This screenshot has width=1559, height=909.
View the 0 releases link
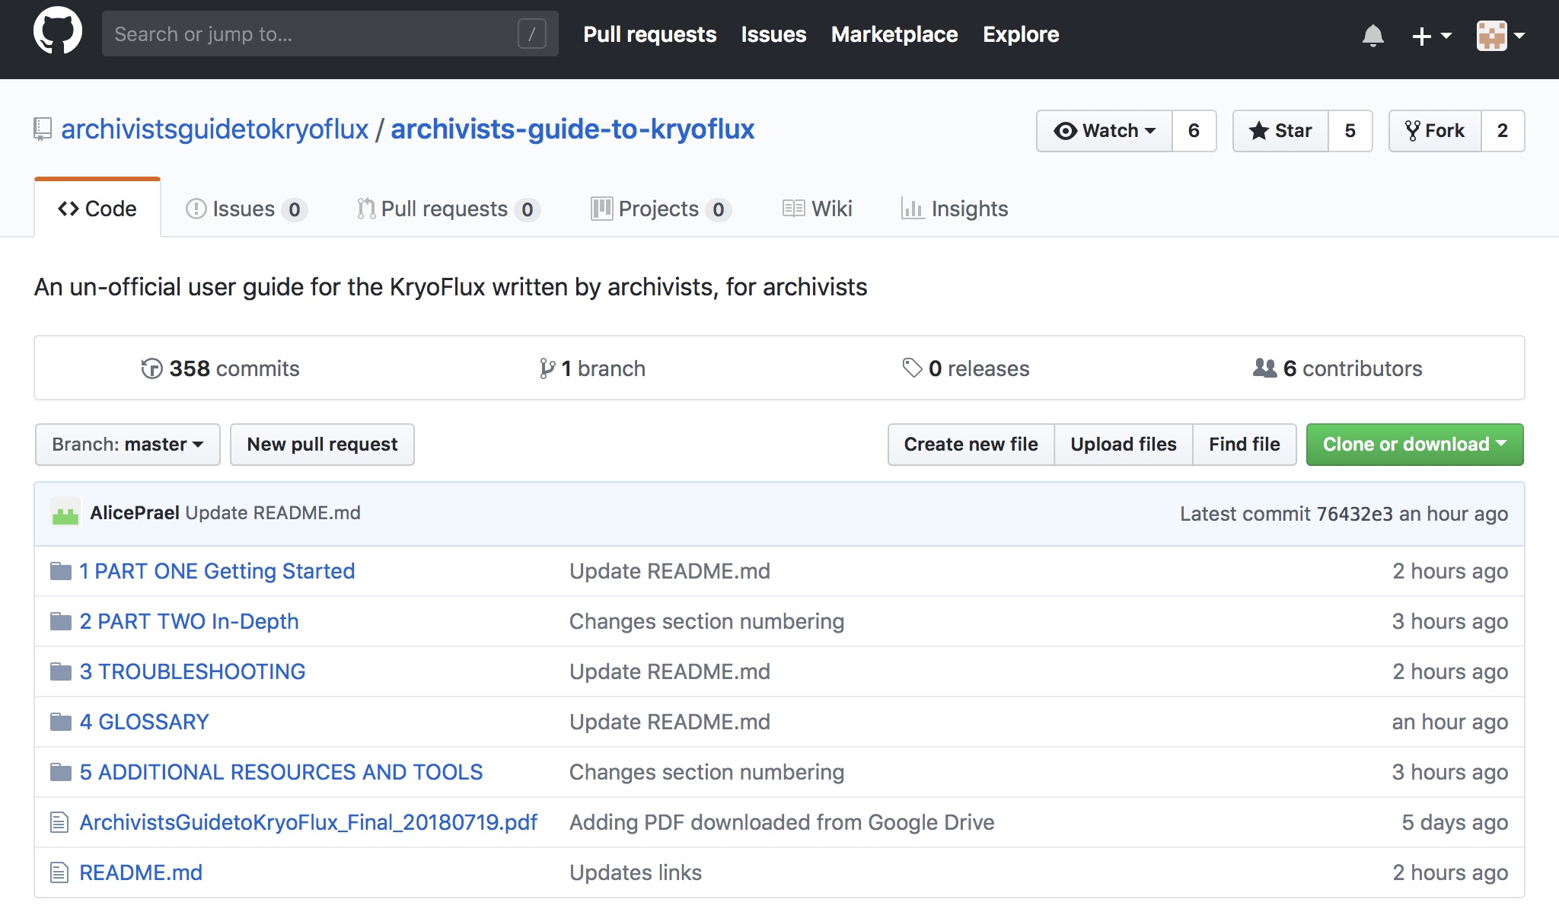(966, 368)
